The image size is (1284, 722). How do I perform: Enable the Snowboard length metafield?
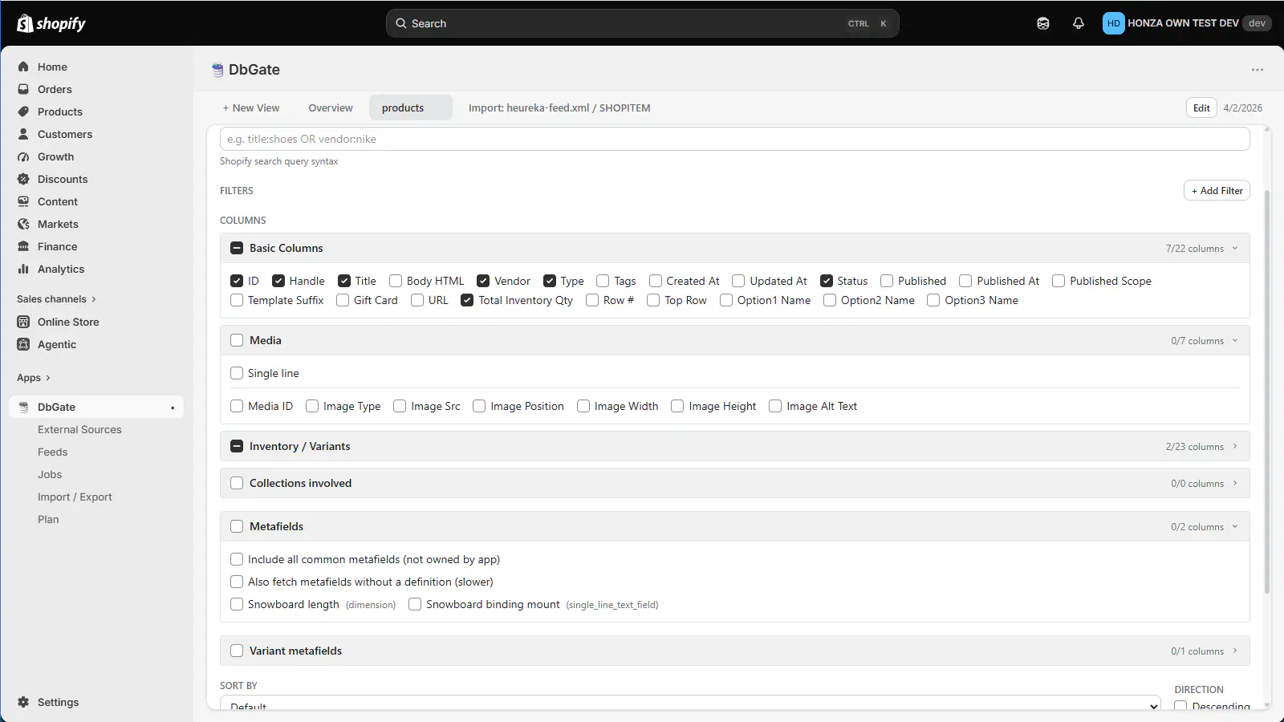pos(237,604)
